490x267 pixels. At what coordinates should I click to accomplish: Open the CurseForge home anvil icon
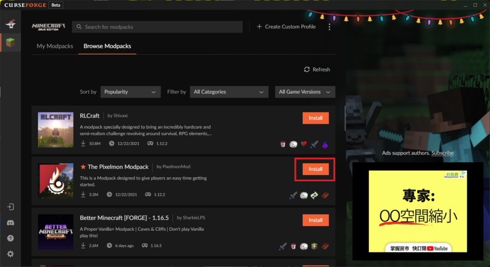coord(10,24)
